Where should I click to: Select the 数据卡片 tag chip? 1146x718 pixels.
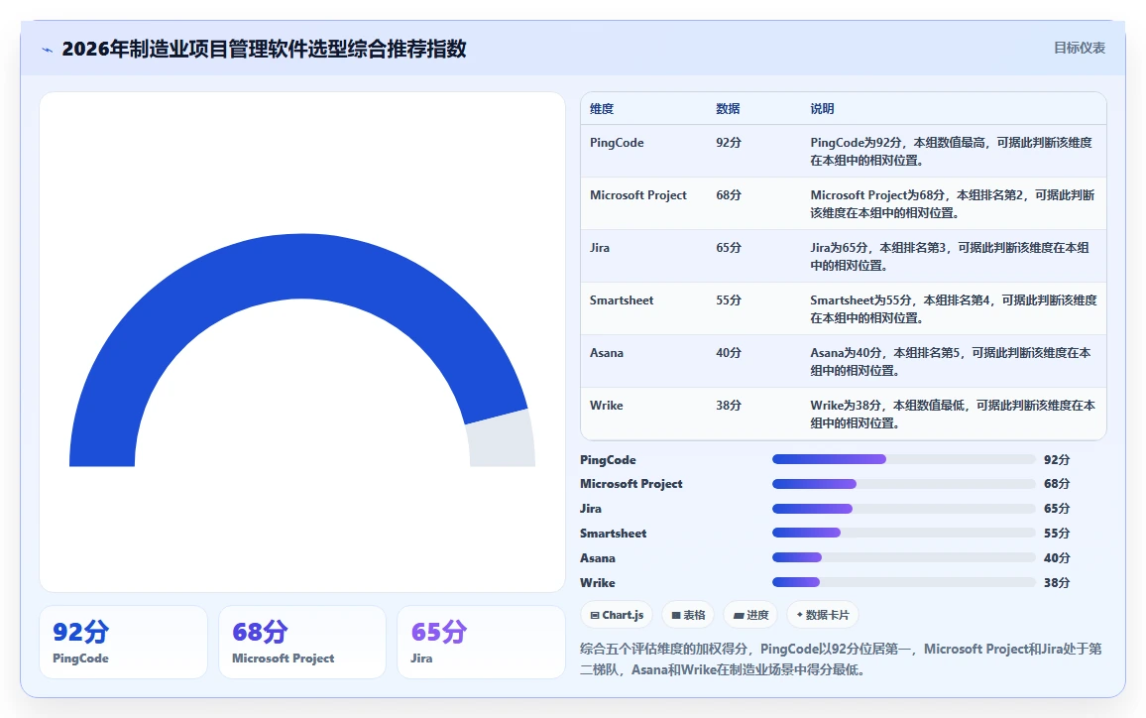823,615
